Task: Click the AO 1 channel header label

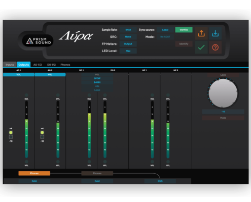Action: click(19, 70)
